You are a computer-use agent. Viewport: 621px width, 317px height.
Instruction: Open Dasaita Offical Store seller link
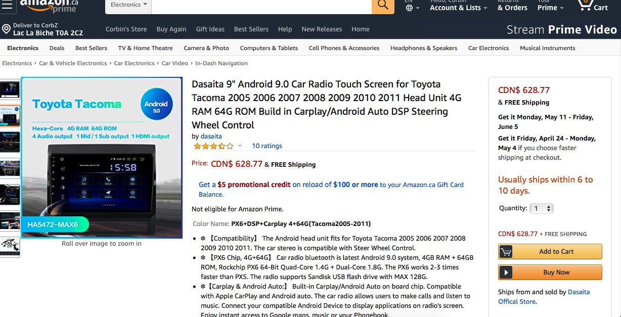tap(544, 297)
